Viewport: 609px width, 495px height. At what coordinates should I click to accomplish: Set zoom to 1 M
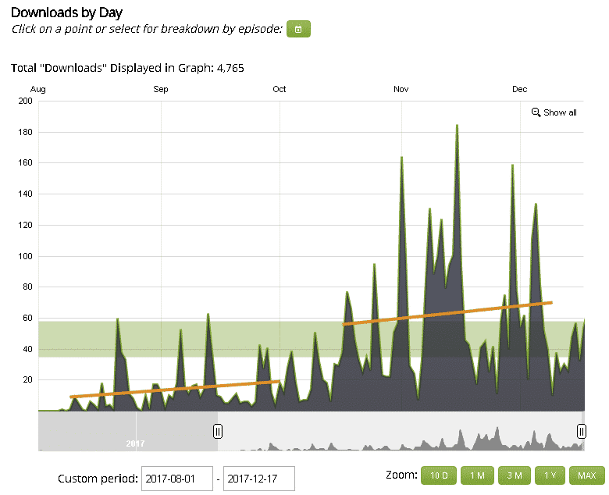477,475
